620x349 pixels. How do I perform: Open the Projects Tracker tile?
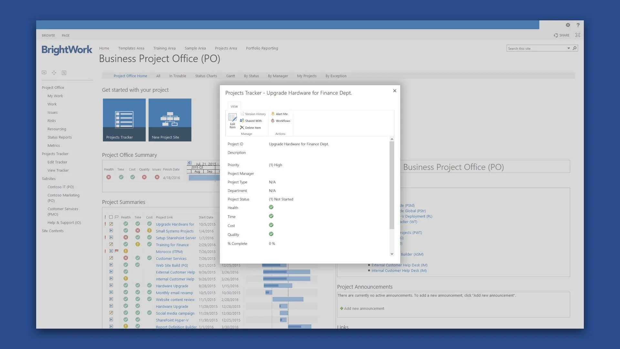tap(124, 120)
